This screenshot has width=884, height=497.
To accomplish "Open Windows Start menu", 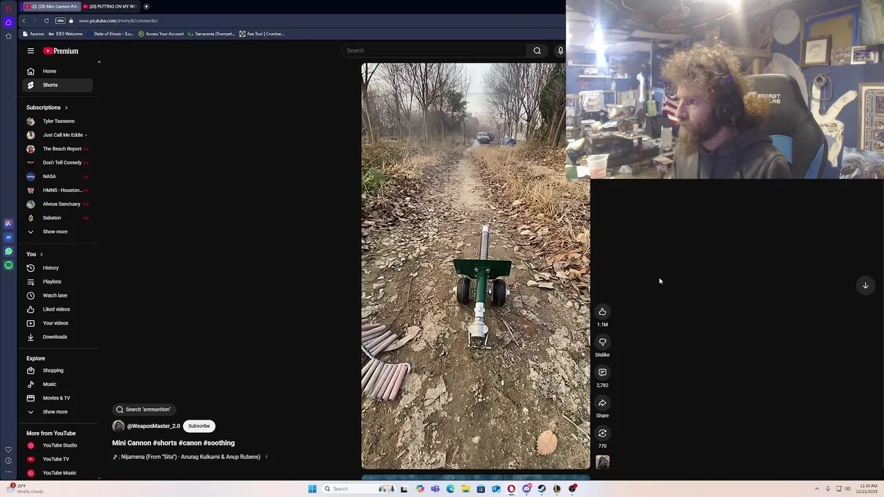I will [x=312, y=489].
